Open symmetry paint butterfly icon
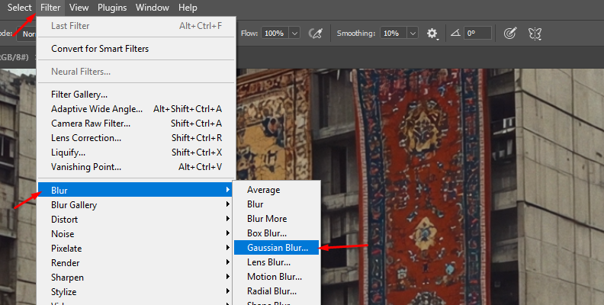The height and width of the screenshot is (305, 604). point(535,34)
